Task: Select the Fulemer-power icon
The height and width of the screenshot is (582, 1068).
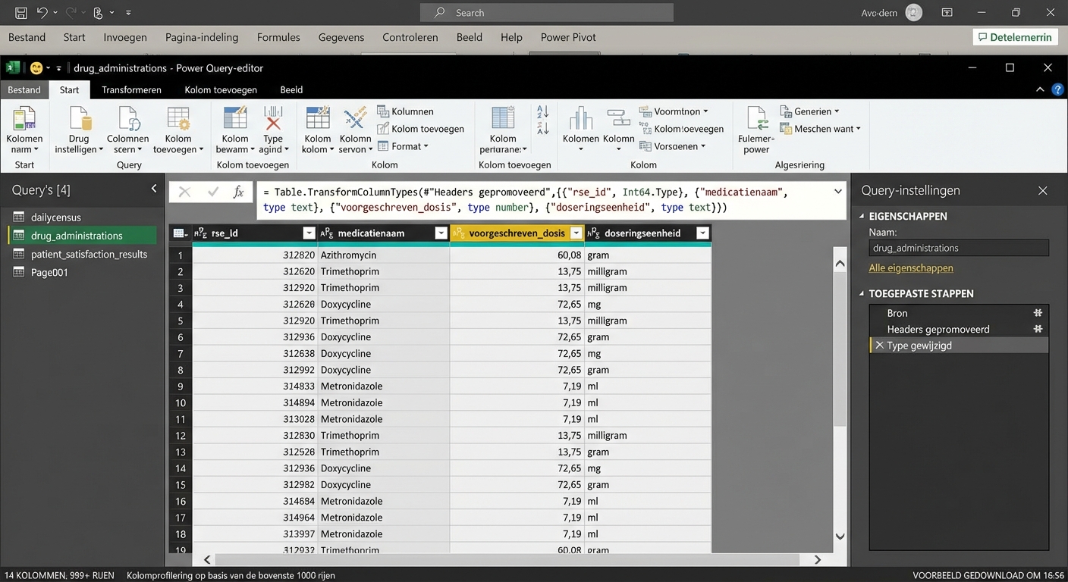Action: click(755, 129)
